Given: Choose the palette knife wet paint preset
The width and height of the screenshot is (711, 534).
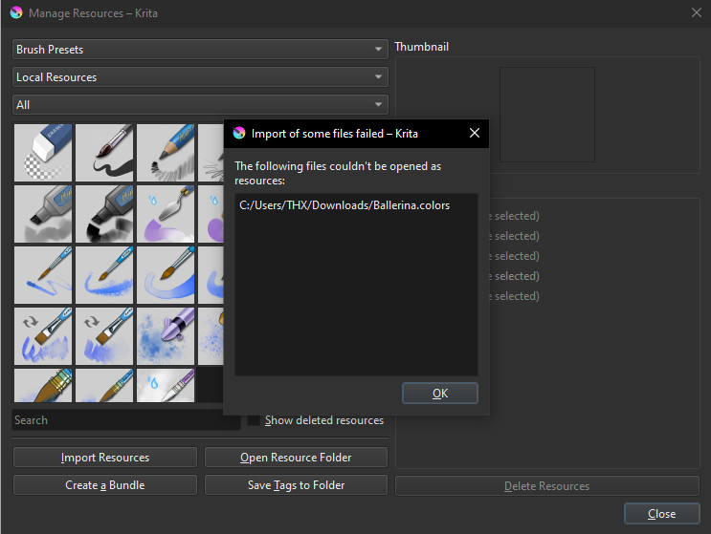Looking at the screenshot, I should 166,214.
